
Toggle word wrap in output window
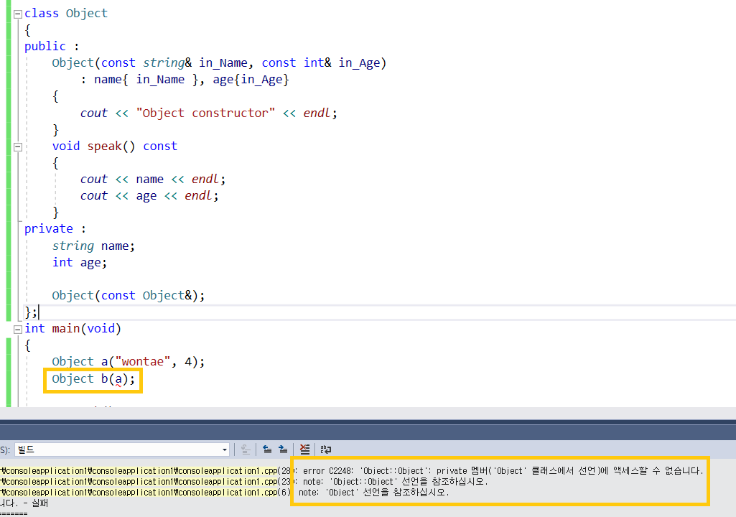326,450
